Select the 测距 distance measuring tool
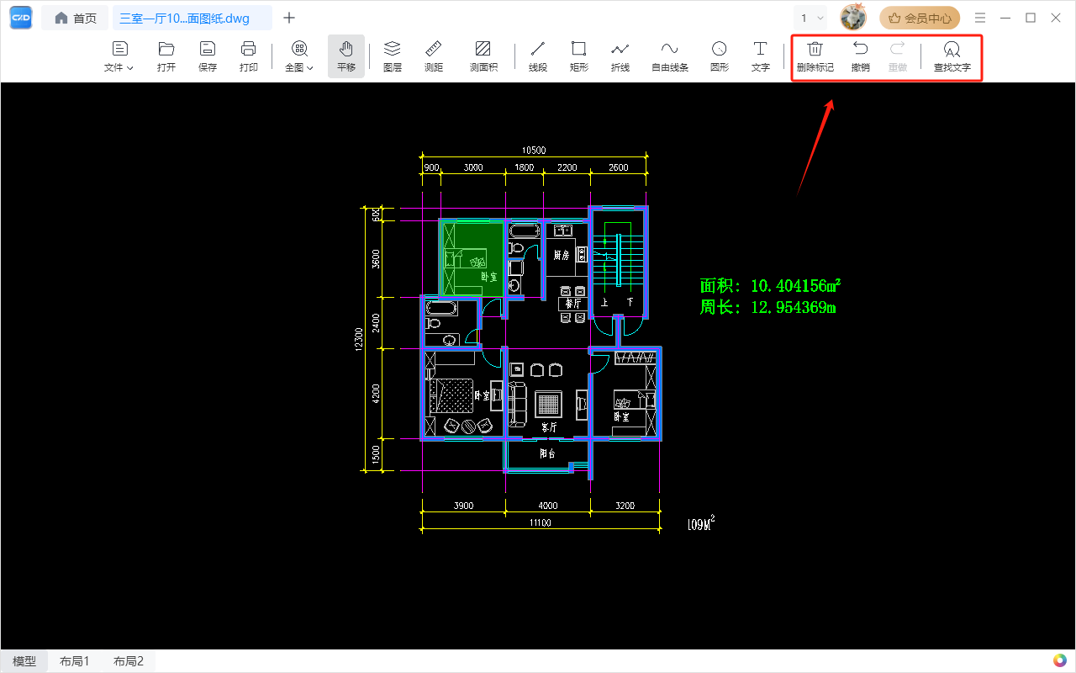1076x673 pixels. pyautogui.click(x=434, y=56)
